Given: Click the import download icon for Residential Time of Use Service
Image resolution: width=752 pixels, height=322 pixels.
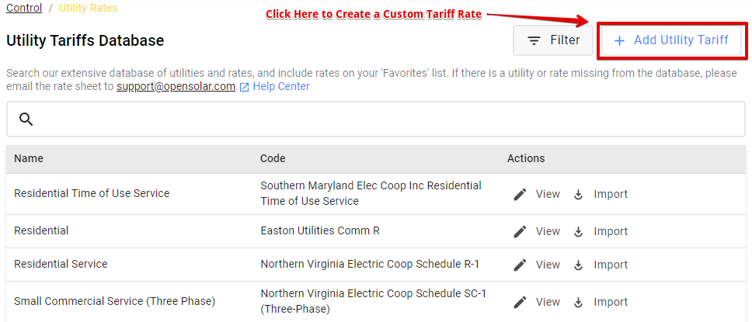Looking at the screenshot, I should click(x=578, y=195).
